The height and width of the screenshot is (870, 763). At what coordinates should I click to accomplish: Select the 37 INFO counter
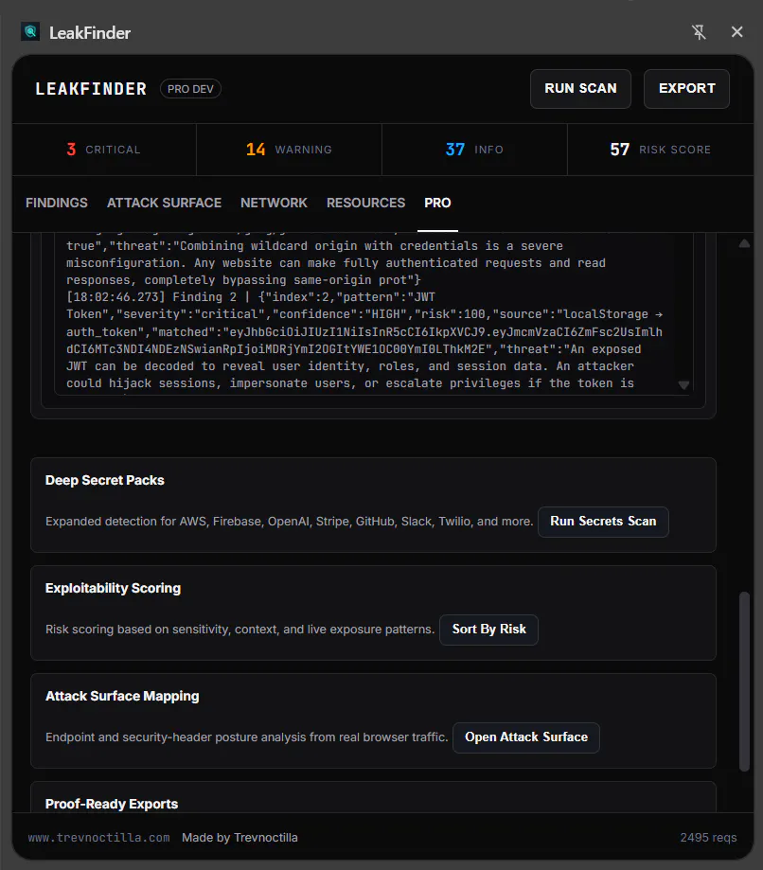click(474, 150)
